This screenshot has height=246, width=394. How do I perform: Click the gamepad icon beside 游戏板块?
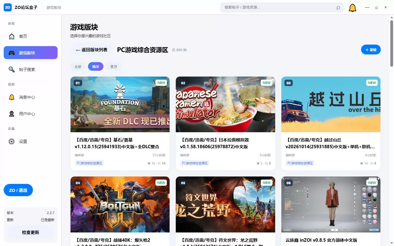point(12,53)
